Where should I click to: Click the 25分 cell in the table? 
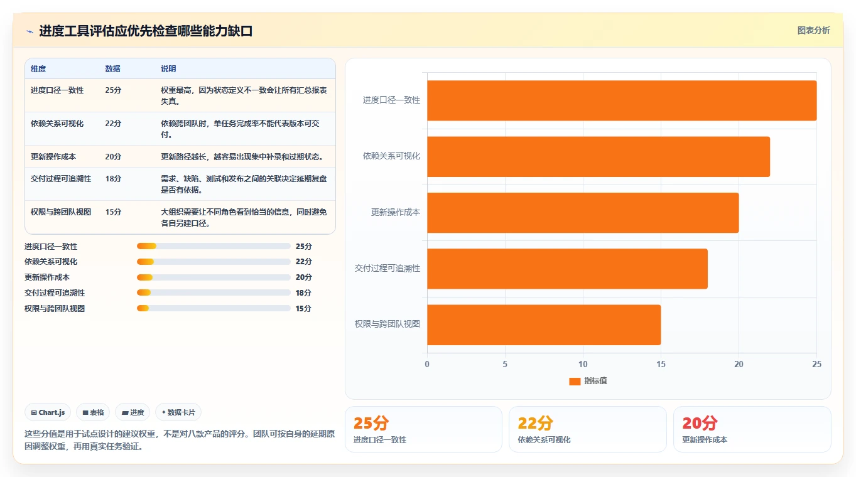click(x=113, y=90)
